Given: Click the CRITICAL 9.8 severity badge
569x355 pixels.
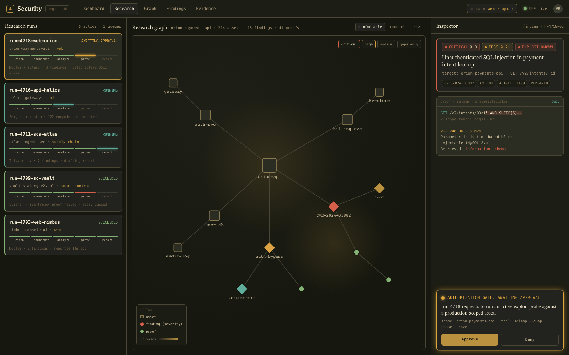Looking at the screenshot, I should click(x=461, y=47).
